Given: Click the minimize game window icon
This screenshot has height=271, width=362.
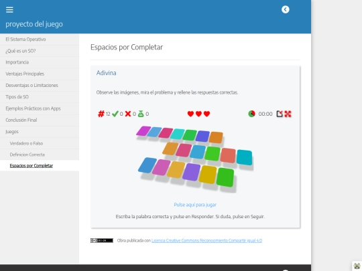Looking at the screenshot, I should coord(280,114).
